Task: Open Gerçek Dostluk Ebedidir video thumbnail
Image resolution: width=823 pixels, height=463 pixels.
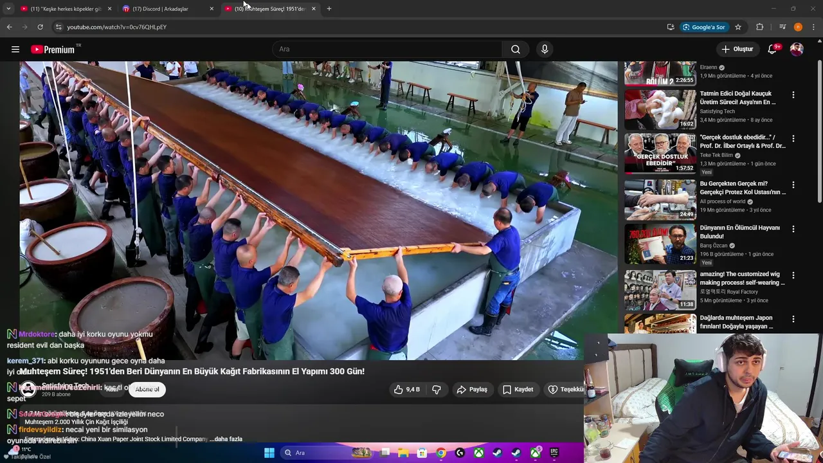Action: [660, 153]
